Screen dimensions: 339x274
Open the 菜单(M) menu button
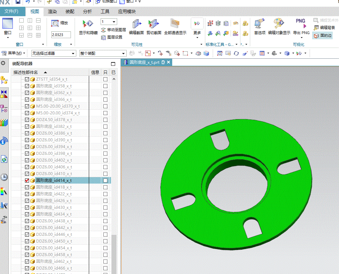coord(14,53)
